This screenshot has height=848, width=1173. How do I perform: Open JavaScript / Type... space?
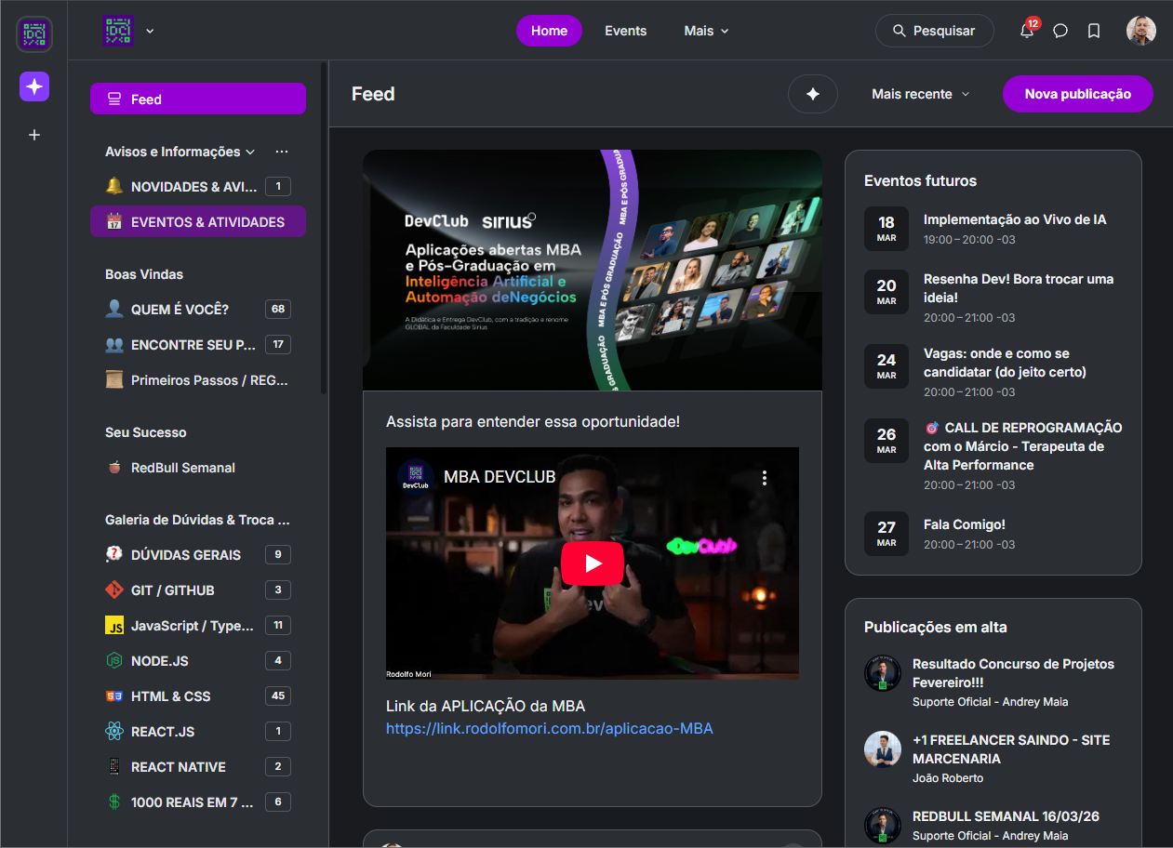coord(198,626)
